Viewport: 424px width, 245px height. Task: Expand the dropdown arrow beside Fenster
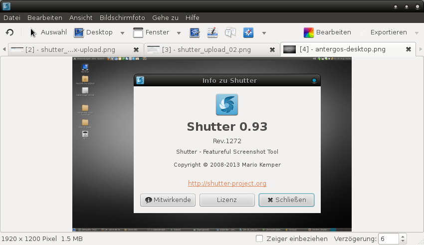click(x=179, y=33)
